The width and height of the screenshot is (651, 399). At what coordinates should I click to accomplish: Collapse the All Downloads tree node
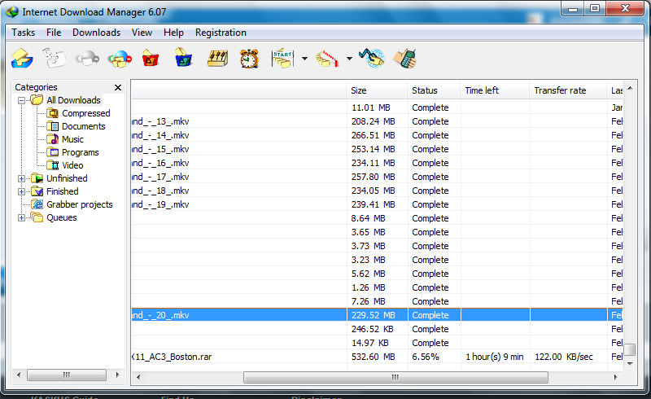[22, 101]
